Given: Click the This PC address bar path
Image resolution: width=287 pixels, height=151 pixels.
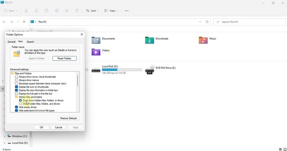Looking at the screenshot, I should (42, 22).
